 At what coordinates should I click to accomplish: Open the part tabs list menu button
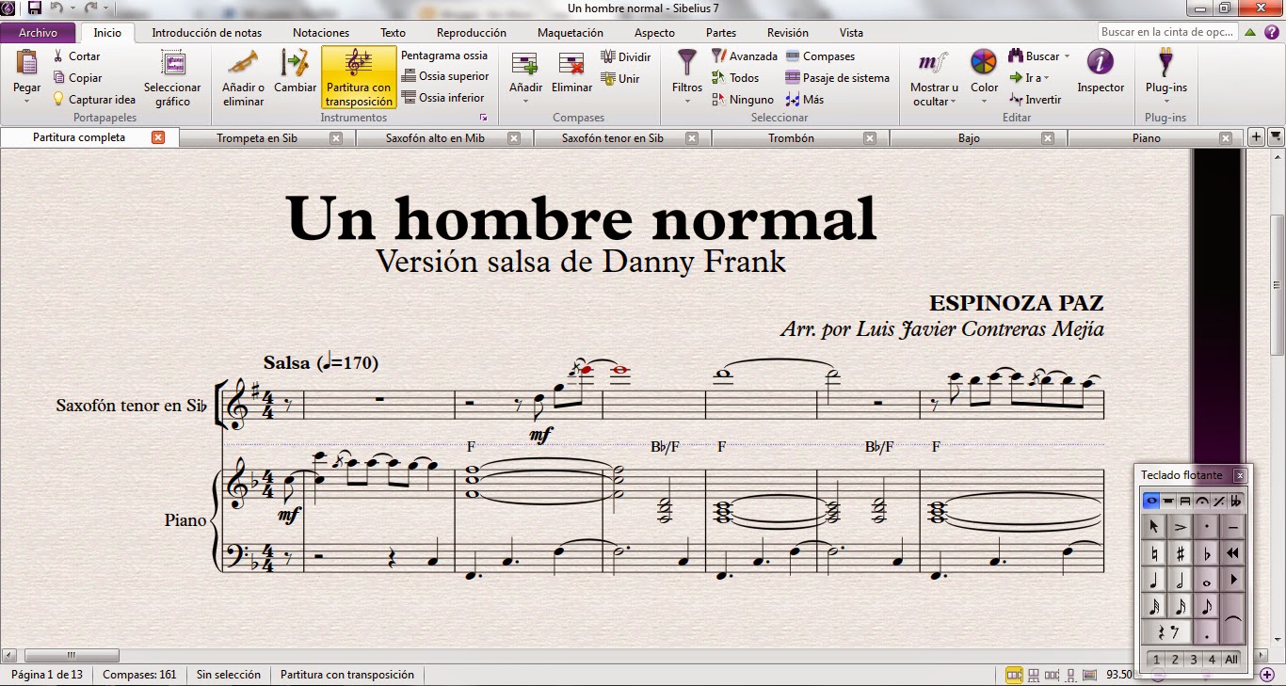click(x=1276, y=137)
